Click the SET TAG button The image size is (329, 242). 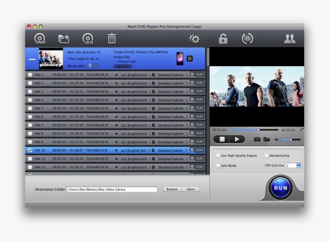click(x=122, y=66)
